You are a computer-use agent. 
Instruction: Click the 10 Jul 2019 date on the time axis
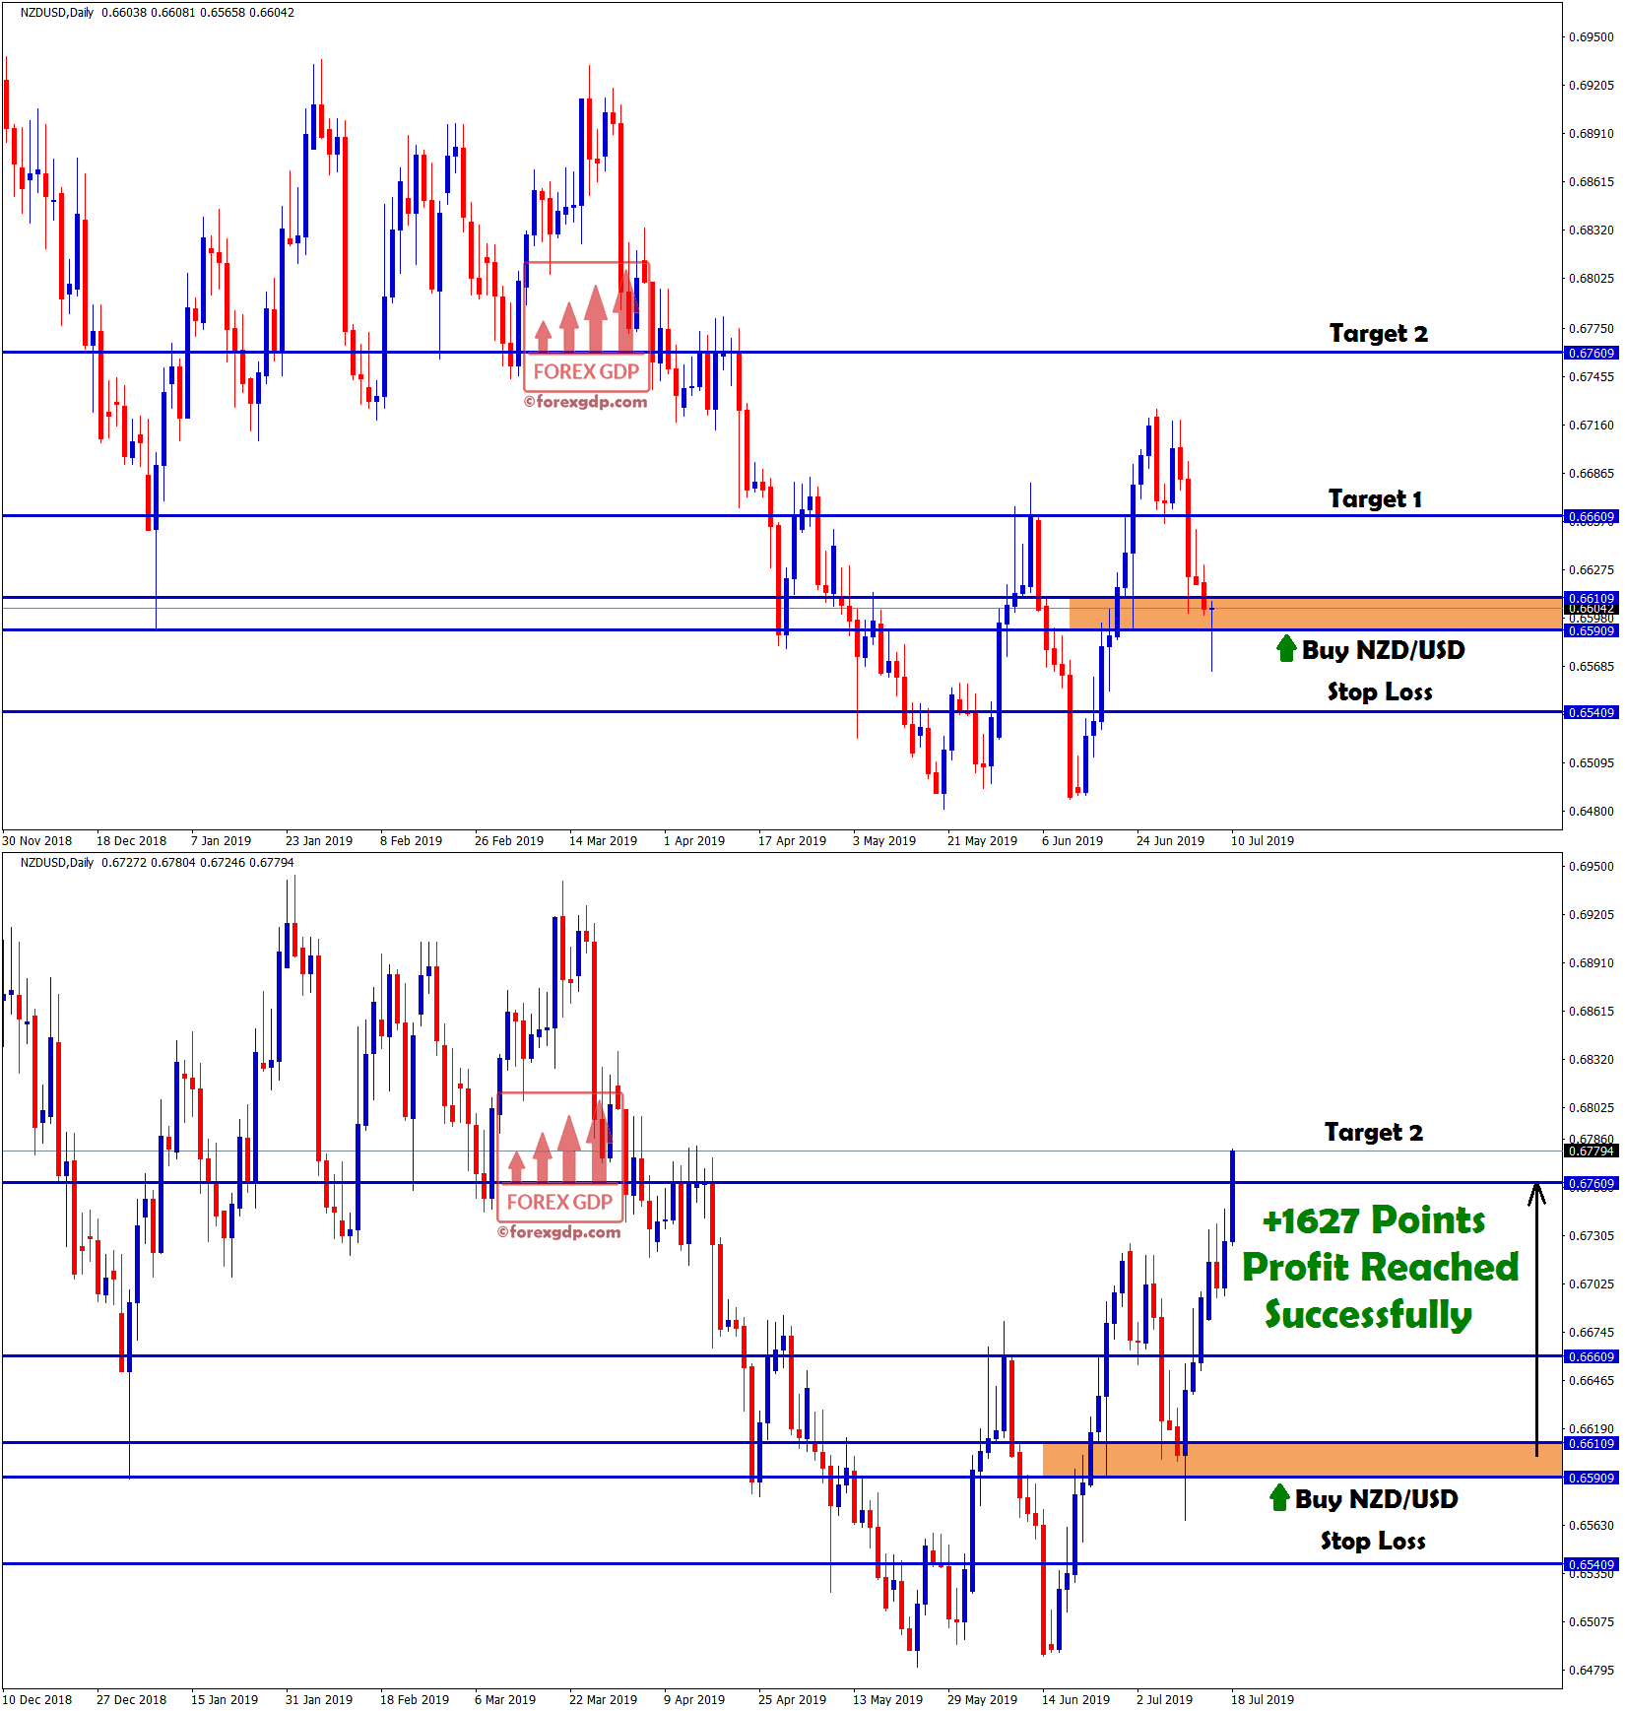(x=1262, y=840)
